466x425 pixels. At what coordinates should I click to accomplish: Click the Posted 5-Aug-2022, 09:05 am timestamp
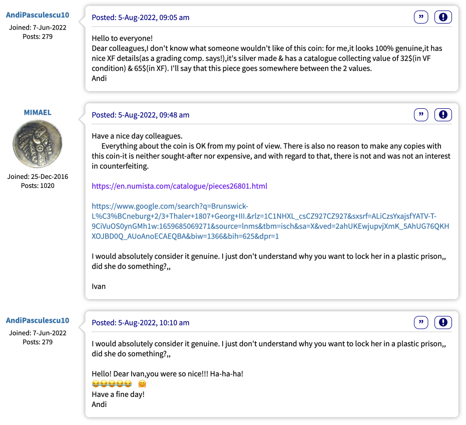coord(140,18)
